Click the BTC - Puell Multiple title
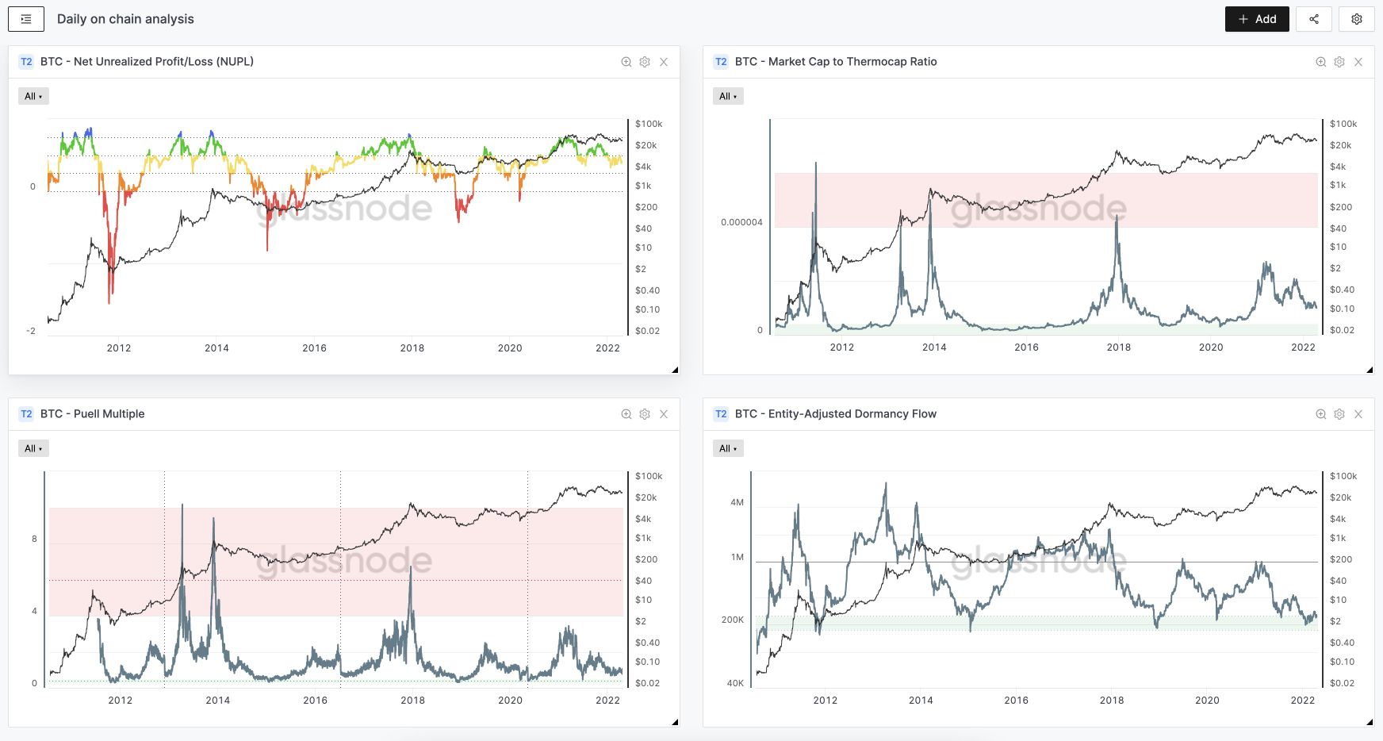The image size is (1383, 741). [92, 414]
